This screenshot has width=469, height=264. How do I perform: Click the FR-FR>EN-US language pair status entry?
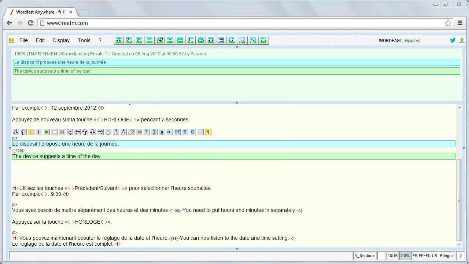tap(425, 256)
